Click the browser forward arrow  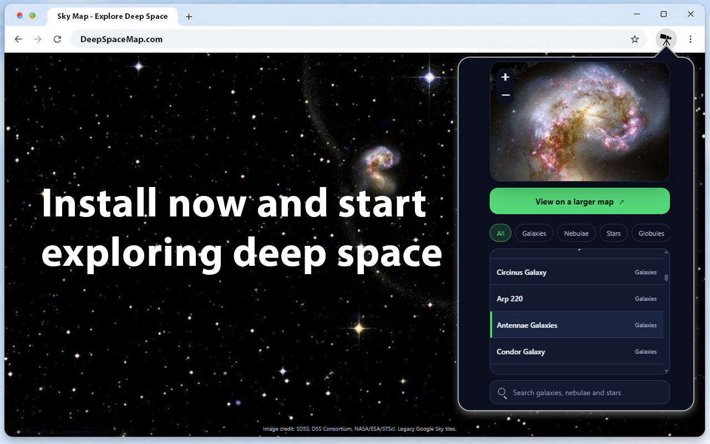tap(38, 39)
